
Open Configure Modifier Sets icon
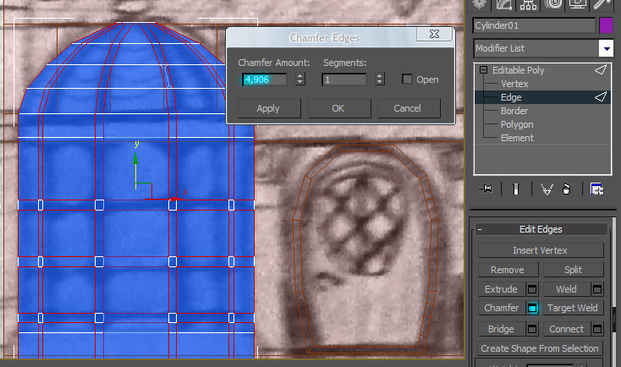(x=596, y=189)
